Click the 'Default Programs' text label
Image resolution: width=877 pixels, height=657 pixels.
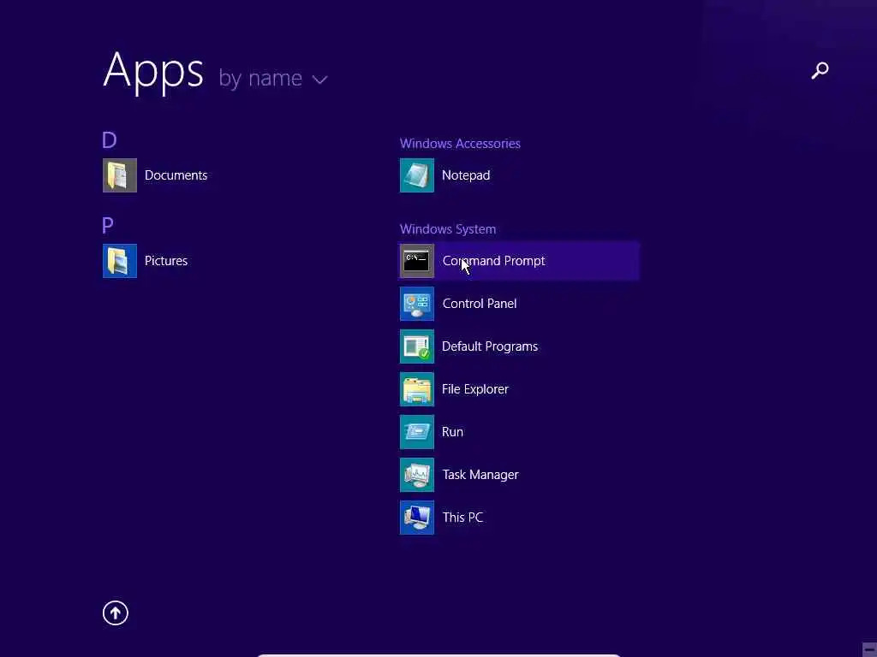[x=489, y=346]
